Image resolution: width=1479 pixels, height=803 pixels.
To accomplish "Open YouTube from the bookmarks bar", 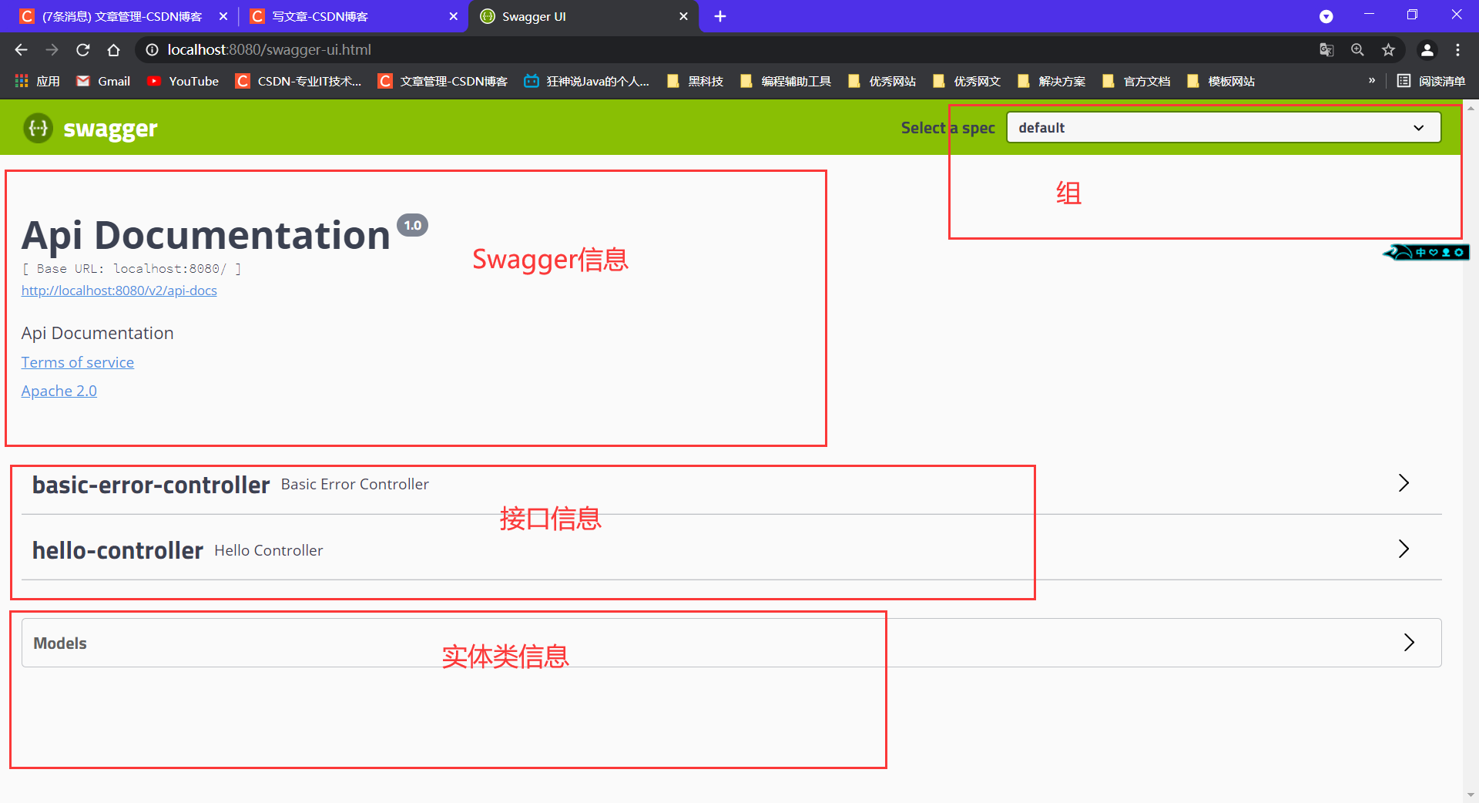I will pyautogui.click(x=183, y=81).
